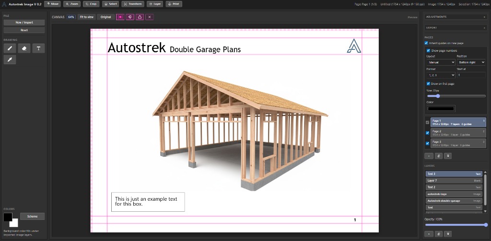The image size is (491, 241).
Task: Duplicate the layer below the Opacity slider
Action: [438, 233]
